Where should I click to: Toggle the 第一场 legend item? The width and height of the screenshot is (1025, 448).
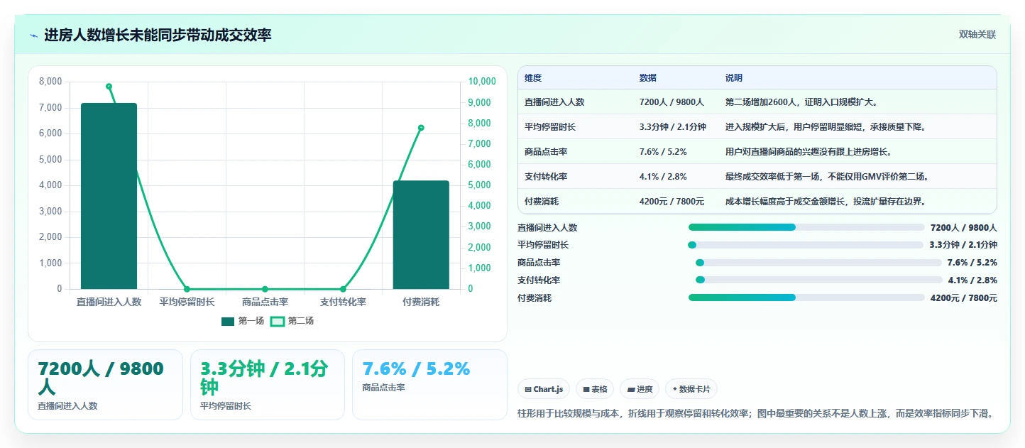(x=243, y=321)
